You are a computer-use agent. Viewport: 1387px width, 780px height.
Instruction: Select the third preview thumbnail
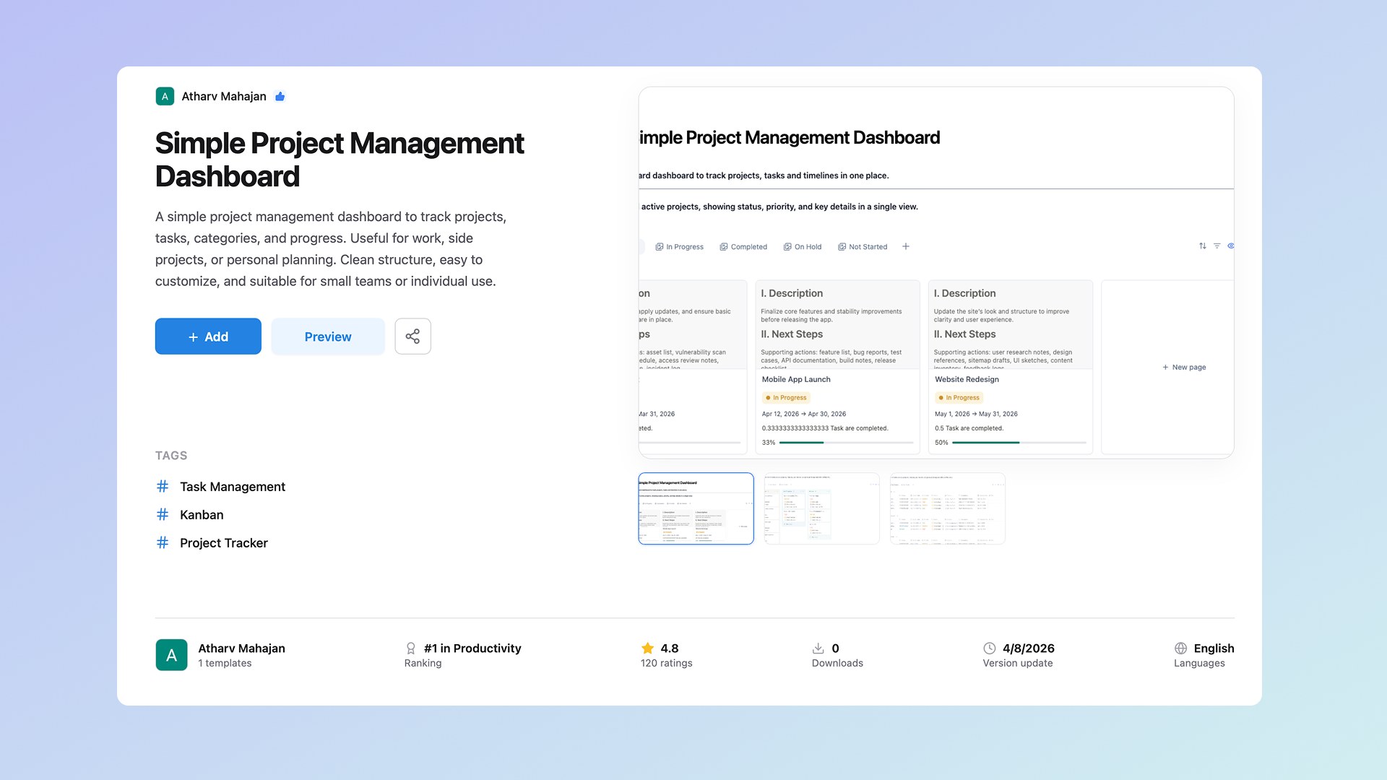click(x=947, y=508)
